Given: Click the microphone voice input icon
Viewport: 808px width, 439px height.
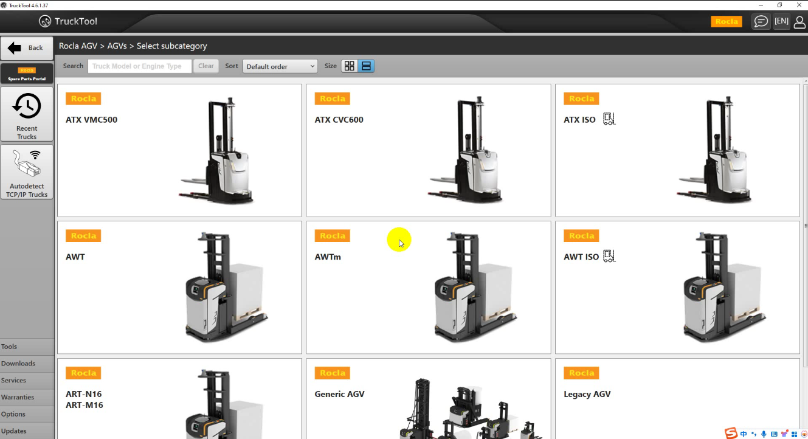Looking at the screenshot, I should [x=764, y=434].
